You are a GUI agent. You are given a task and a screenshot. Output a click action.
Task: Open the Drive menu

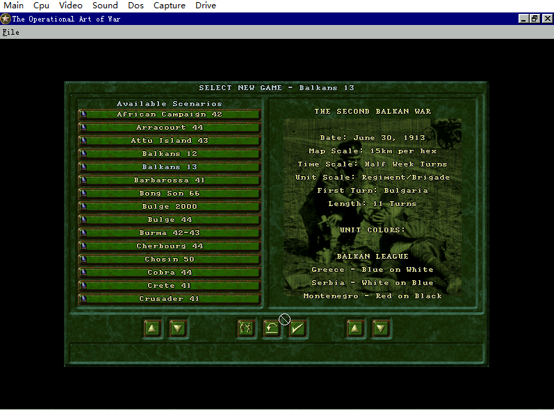tap(206, 6)
